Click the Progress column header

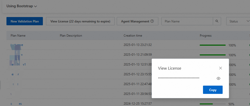click(206, 36)
